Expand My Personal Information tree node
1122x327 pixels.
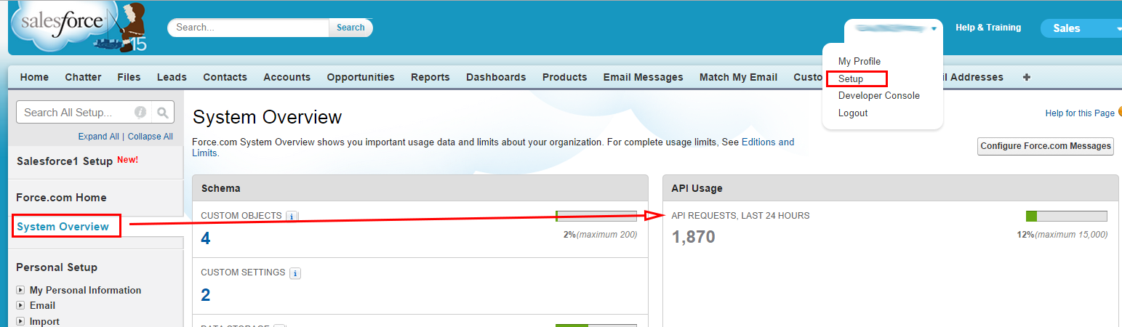click(x=20, y=290)
